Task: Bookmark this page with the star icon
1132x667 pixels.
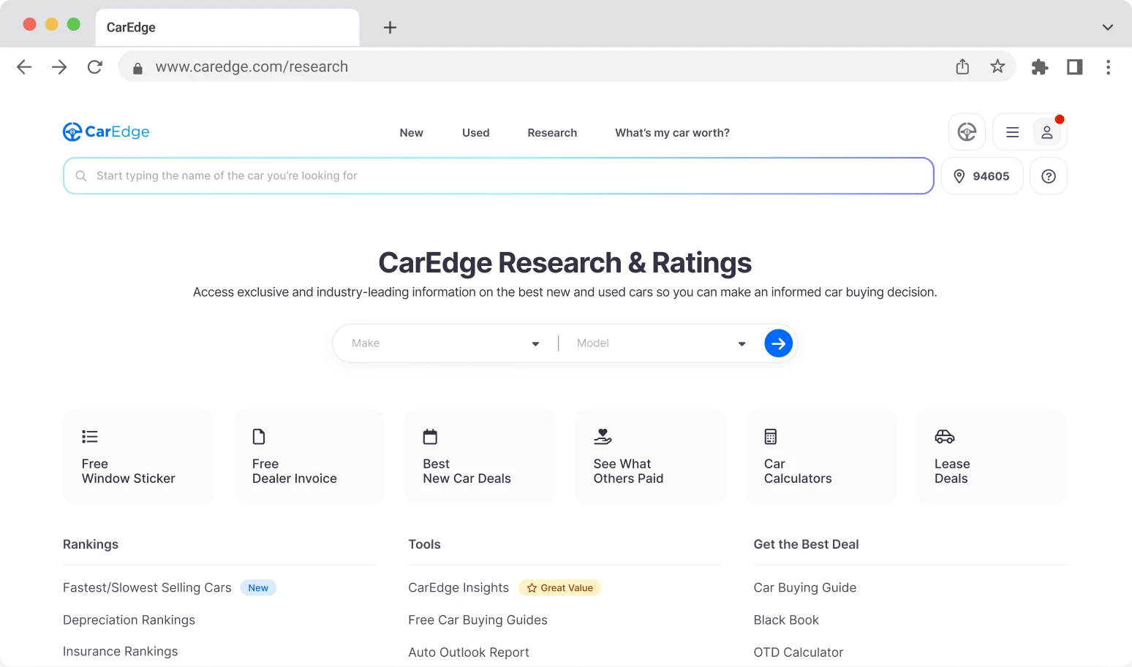Action: coord(997,67)
